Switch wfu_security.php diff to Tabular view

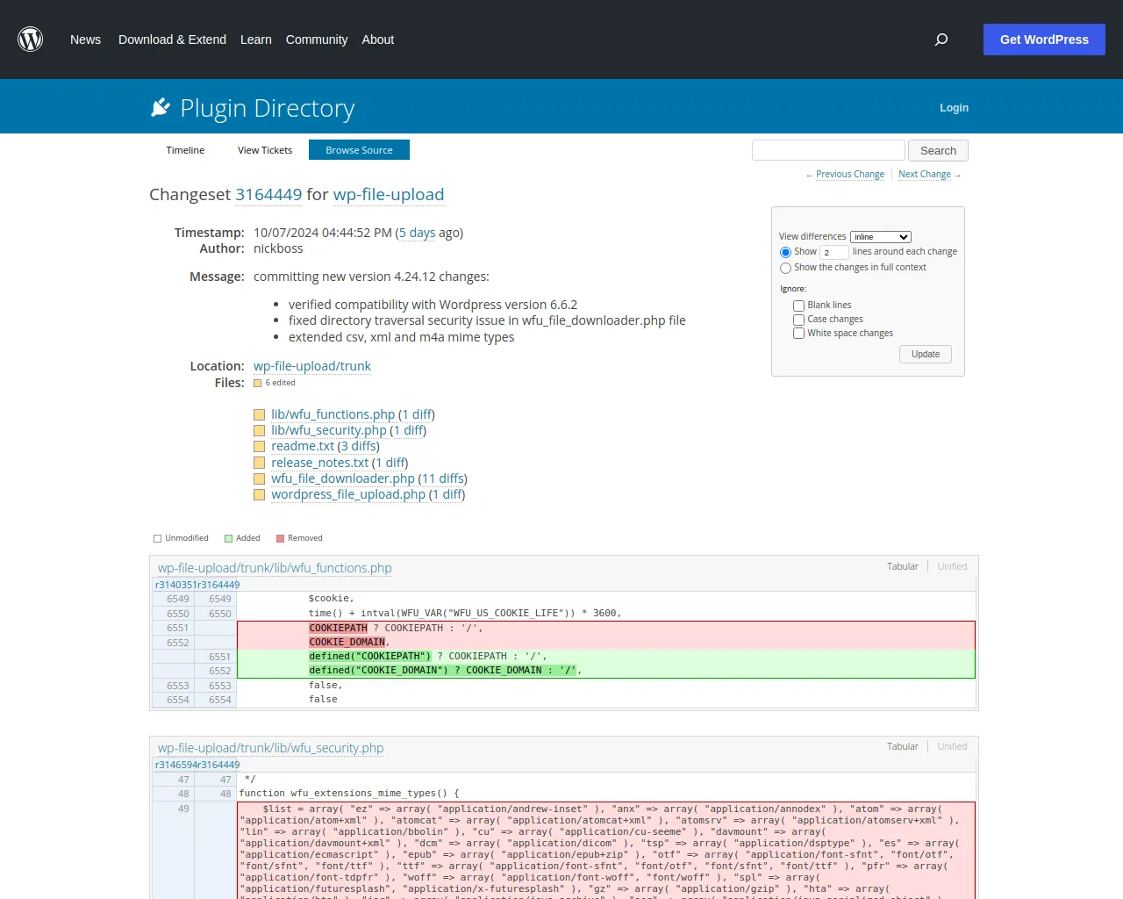tap(902, 746)
